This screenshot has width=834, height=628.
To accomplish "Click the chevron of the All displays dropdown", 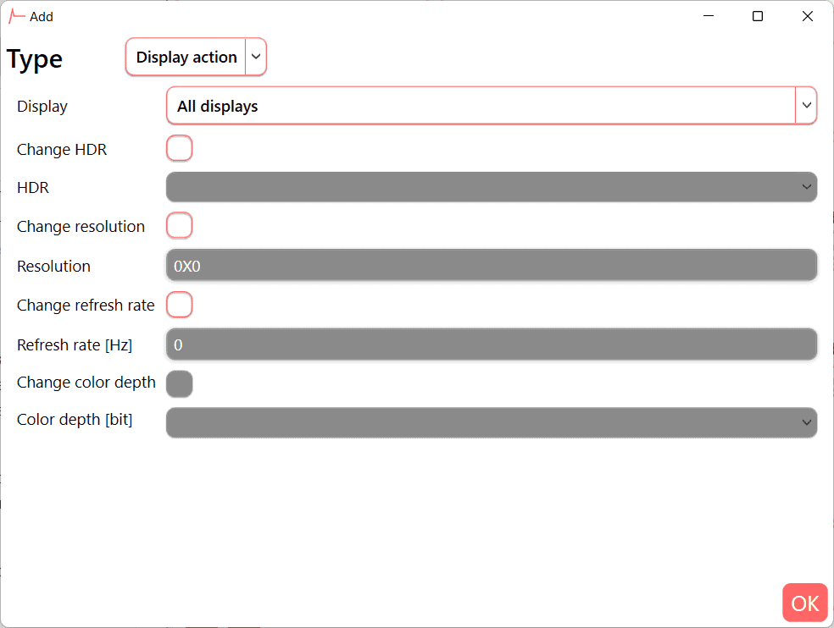I will 806,106.
